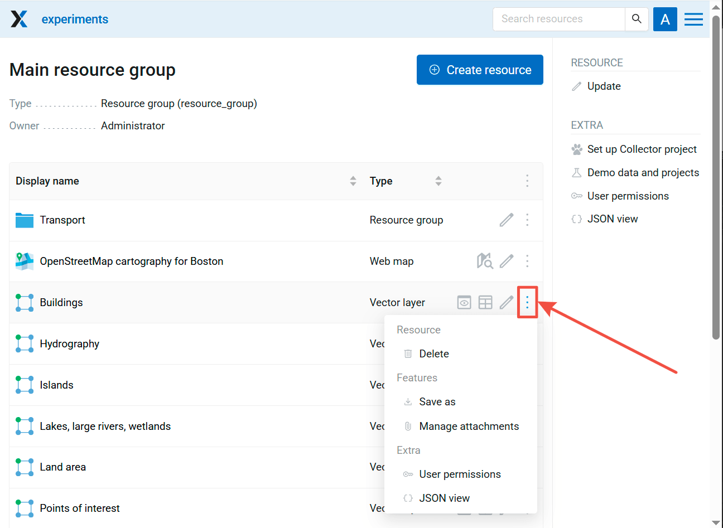Select Delete from the context menu
723x528 pixels.
click(x=433, y=353)
